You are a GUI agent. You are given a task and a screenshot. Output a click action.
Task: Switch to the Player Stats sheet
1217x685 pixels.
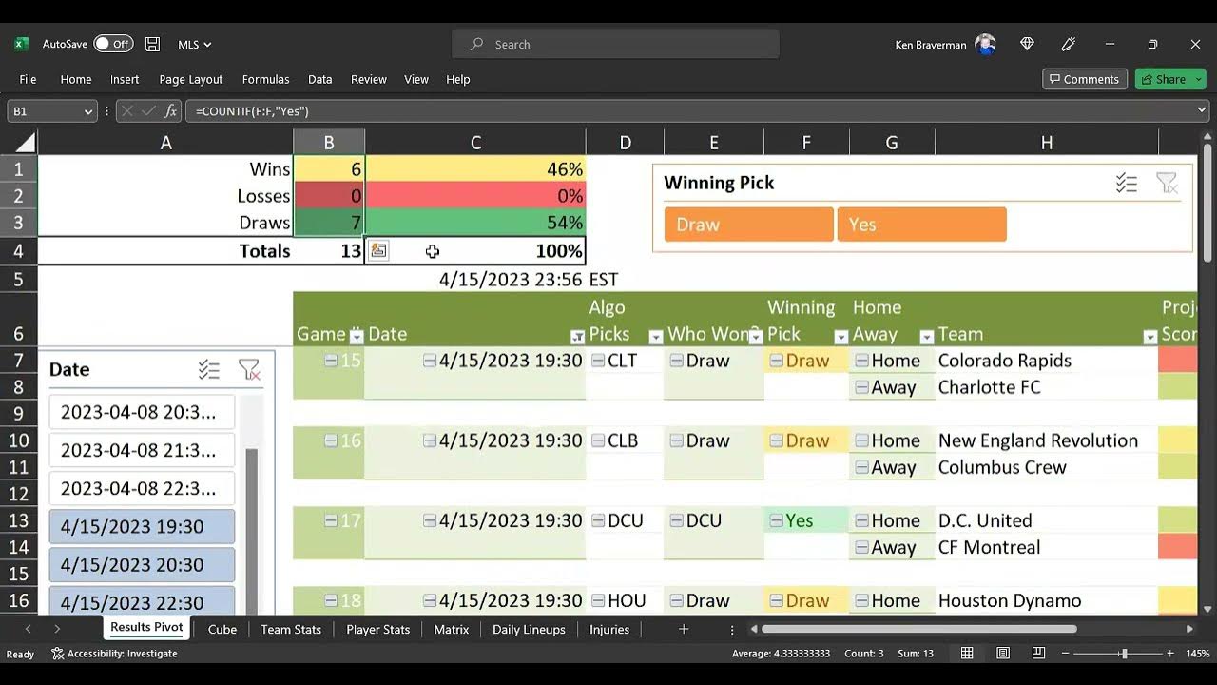(x=378, y=629)
